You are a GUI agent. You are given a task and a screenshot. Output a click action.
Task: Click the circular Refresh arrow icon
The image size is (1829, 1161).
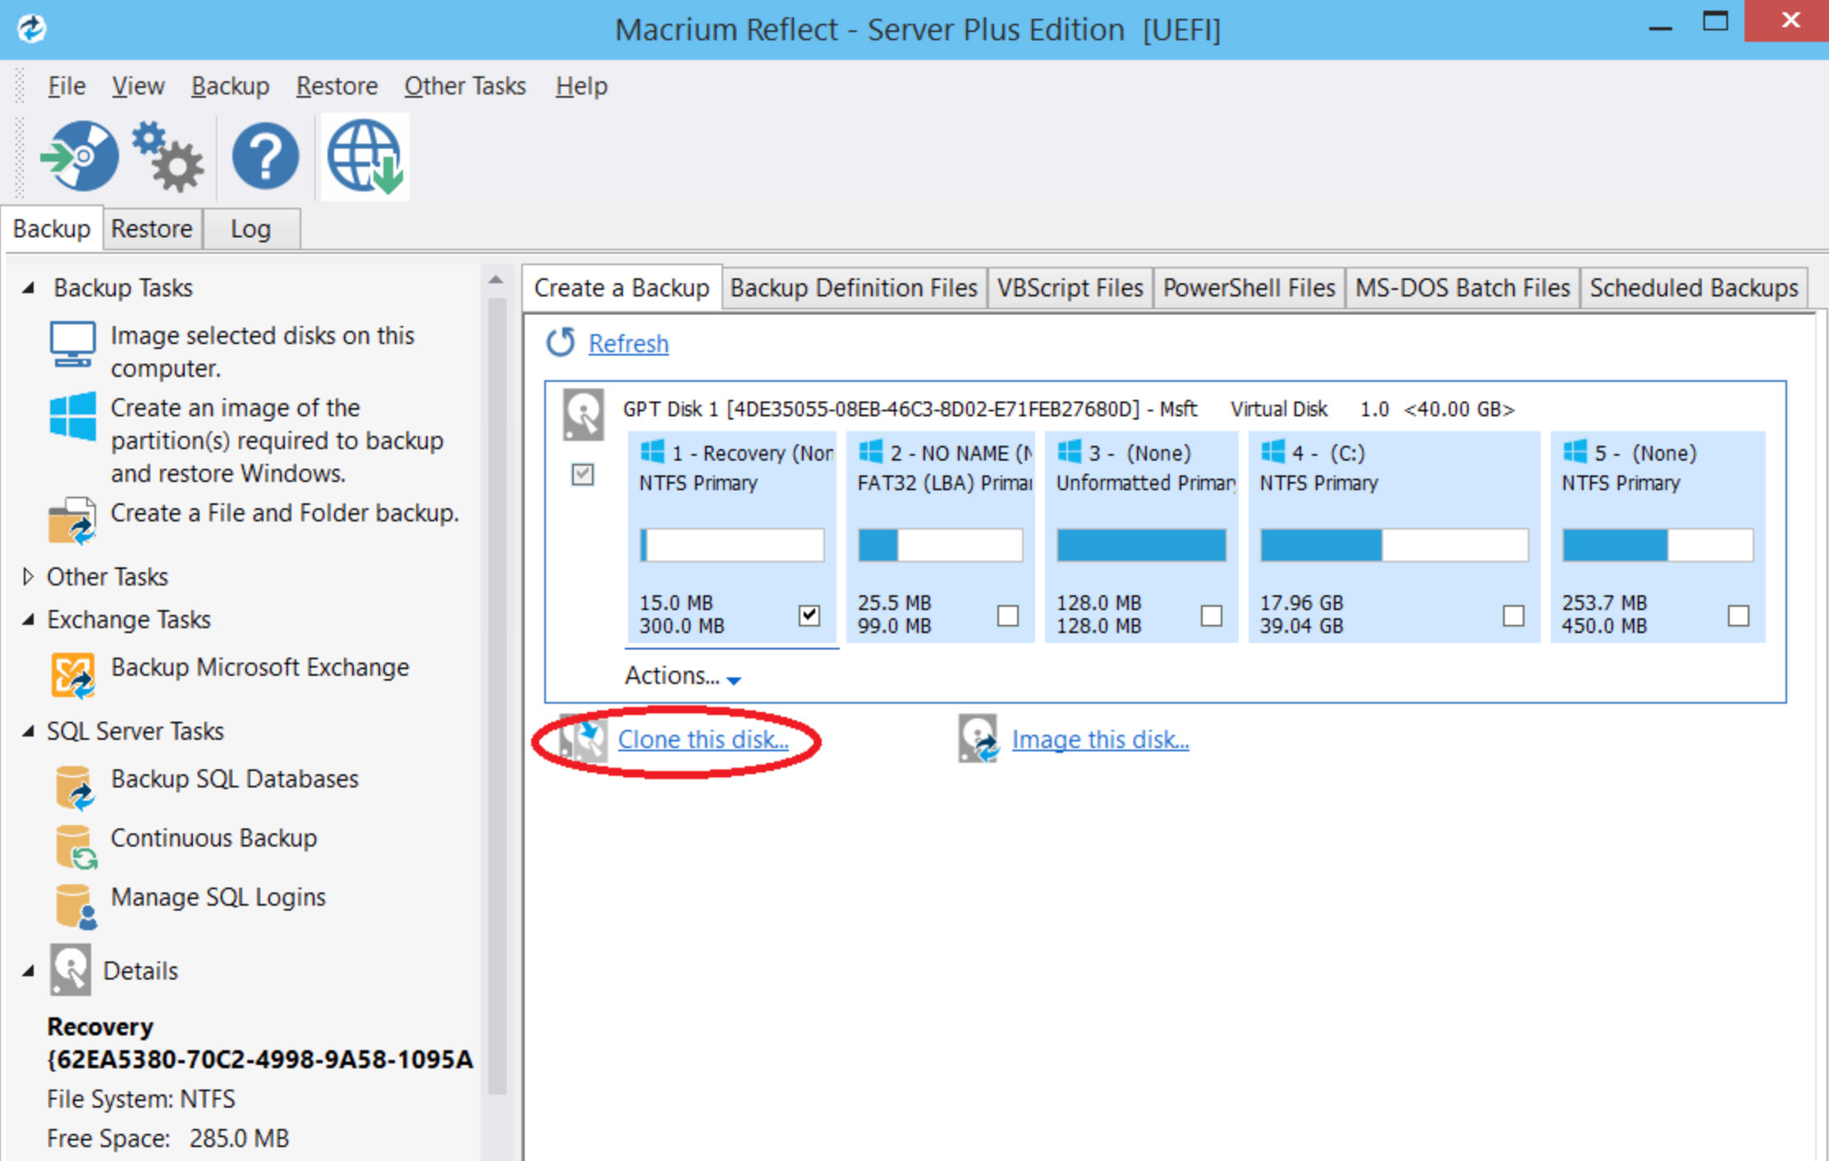pyautogui.click(x=561, y=342)
